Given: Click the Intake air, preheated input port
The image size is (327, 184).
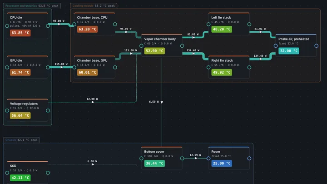Looking at the screenshot, I should (x=276, y=46).
